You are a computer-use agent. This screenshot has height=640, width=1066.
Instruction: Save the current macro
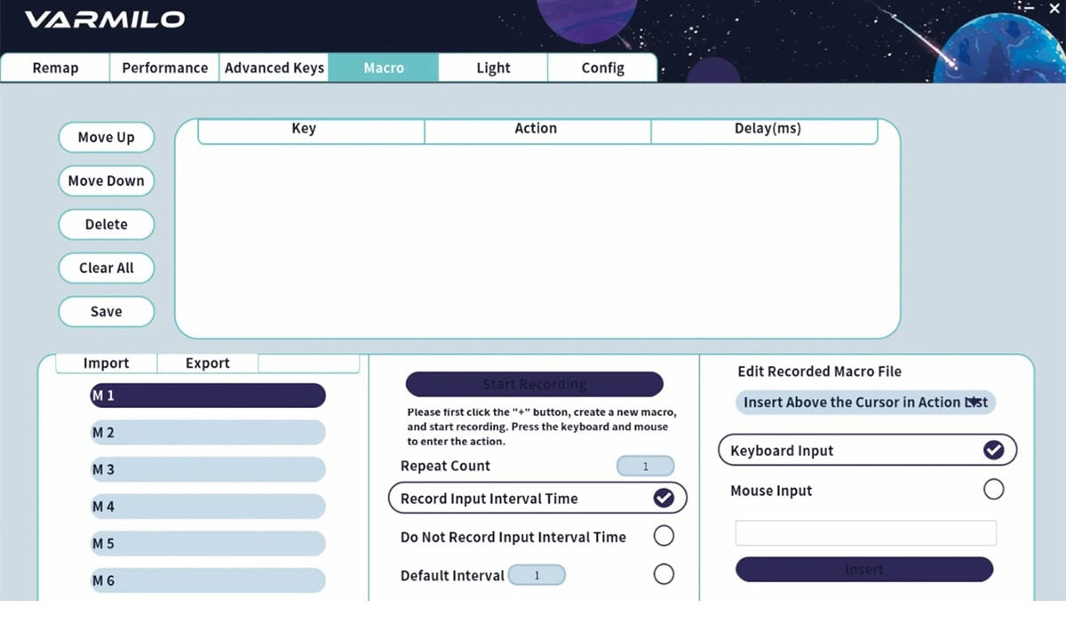pos(107,312)
